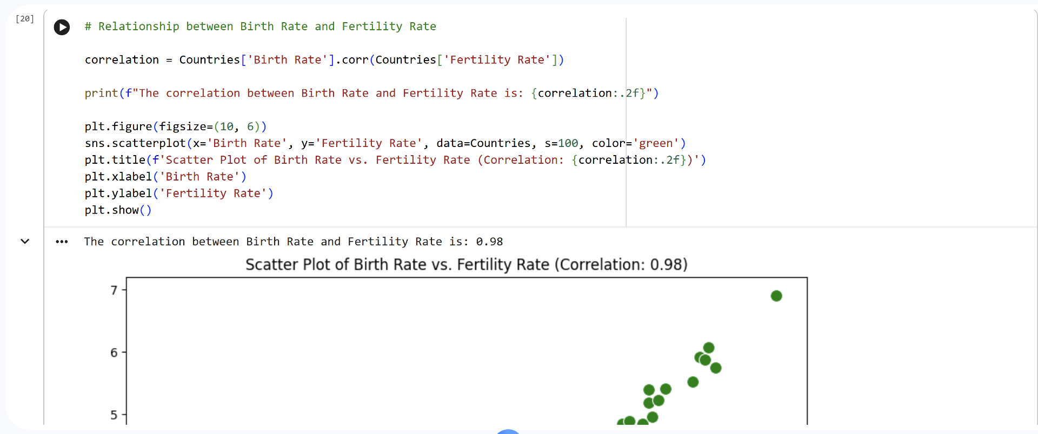Click the plt.figure figsize code line
The width and height of the screenshot is (1038, 434).
coord(176,127)
